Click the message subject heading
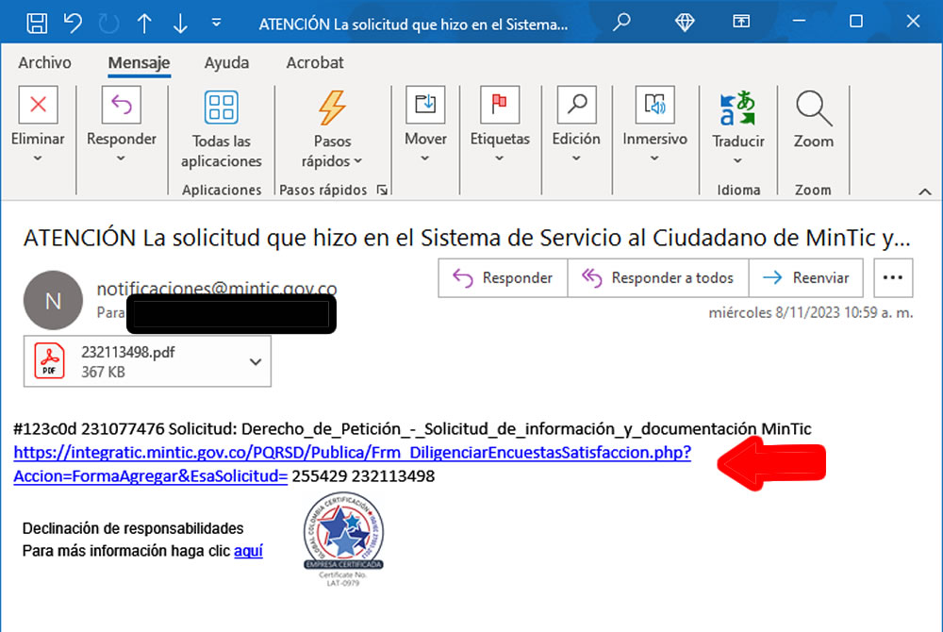Image resolution: width=943 pixels, height=632 pixels. [x=467, y=238]
